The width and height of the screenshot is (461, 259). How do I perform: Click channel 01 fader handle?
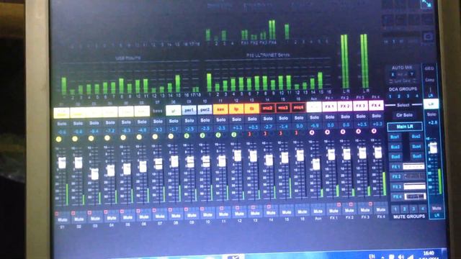[63, 163]
